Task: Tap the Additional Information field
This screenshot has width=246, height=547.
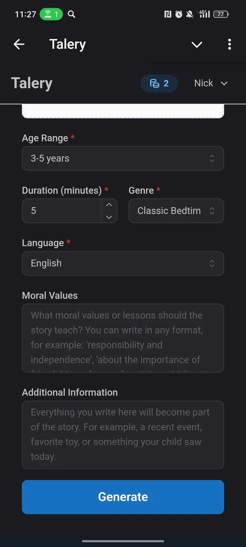Action: (123, 435)
